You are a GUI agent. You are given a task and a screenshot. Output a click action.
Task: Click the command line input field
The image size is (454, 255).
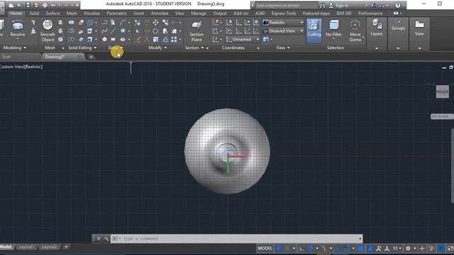pyautogui.click(x=236, y=239)
